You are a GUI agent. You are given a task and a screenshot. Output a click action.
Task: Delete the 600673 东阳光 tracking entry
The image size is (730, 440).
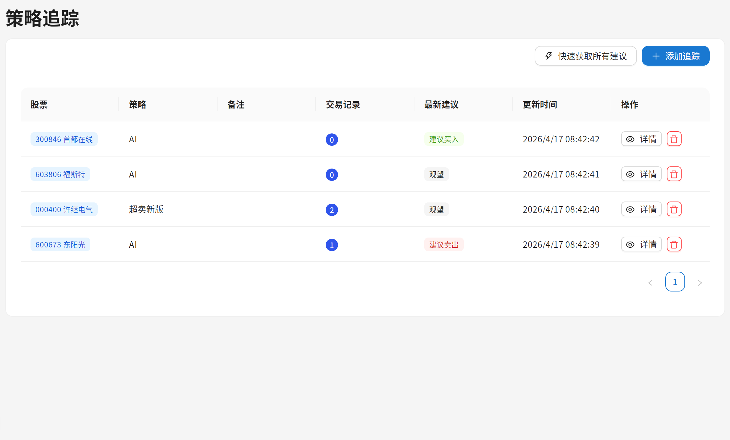click(x=674, y=244)
